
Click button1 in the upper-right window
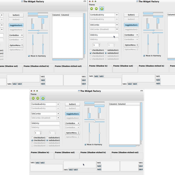pos(131,15)
